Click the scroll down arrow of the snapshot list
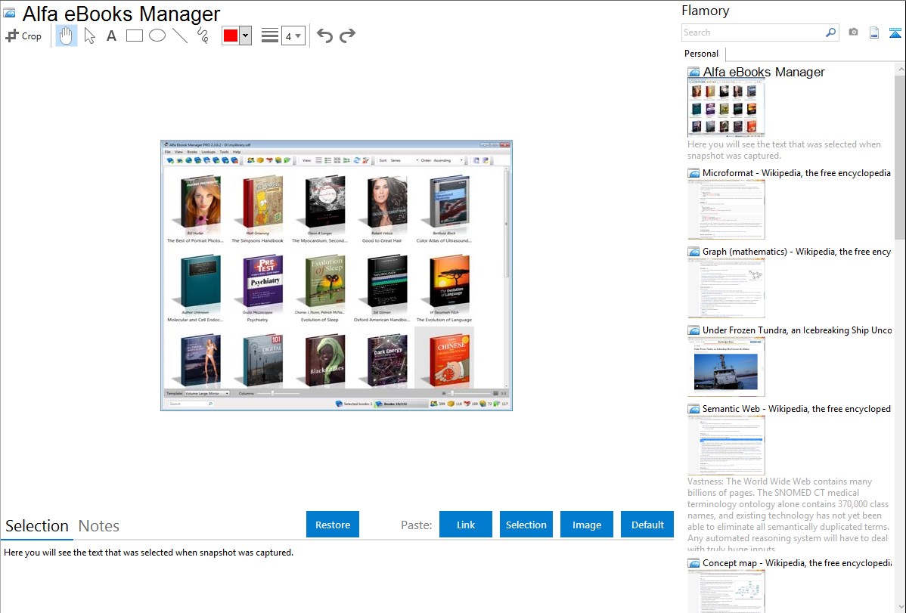This screenshot has width=906, height=613. [900, 607]
